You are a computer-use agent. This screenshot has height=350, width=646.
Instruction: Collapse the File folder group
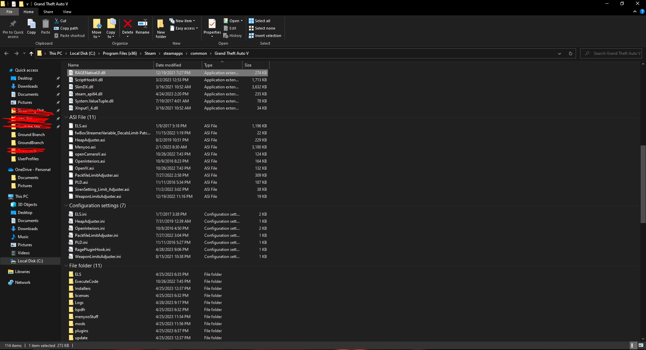(x=66, y=266)
